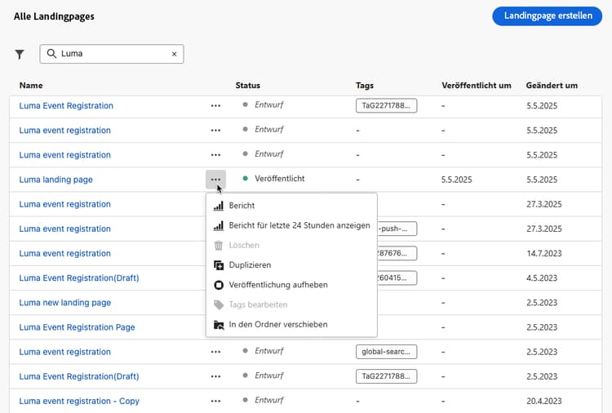
Task: Open the Luma new landing page link
Action: point(65,303)
